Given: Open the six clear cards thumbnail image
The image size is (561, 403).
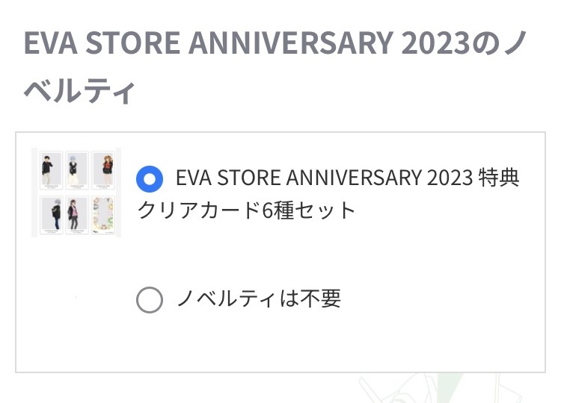Looking at the screenshot, I should (x=76, y=193).
